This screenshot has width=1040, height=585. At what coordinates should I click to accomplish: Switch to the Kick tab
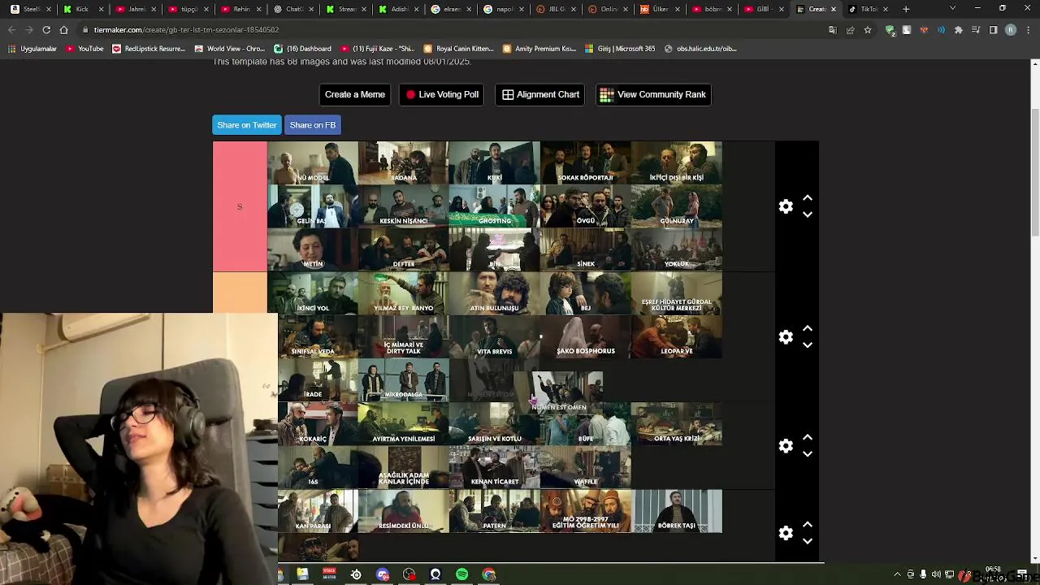pyautogui.click(x=82, y=9)
